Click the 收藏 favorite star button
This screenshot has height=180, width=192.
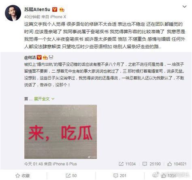(23, 176)
